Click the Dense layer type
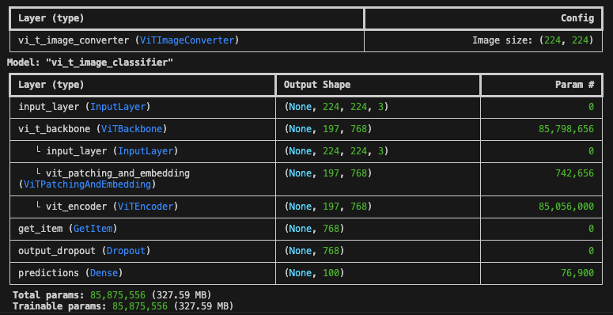Screen dimensions: 613x315 tap(104, 273)
